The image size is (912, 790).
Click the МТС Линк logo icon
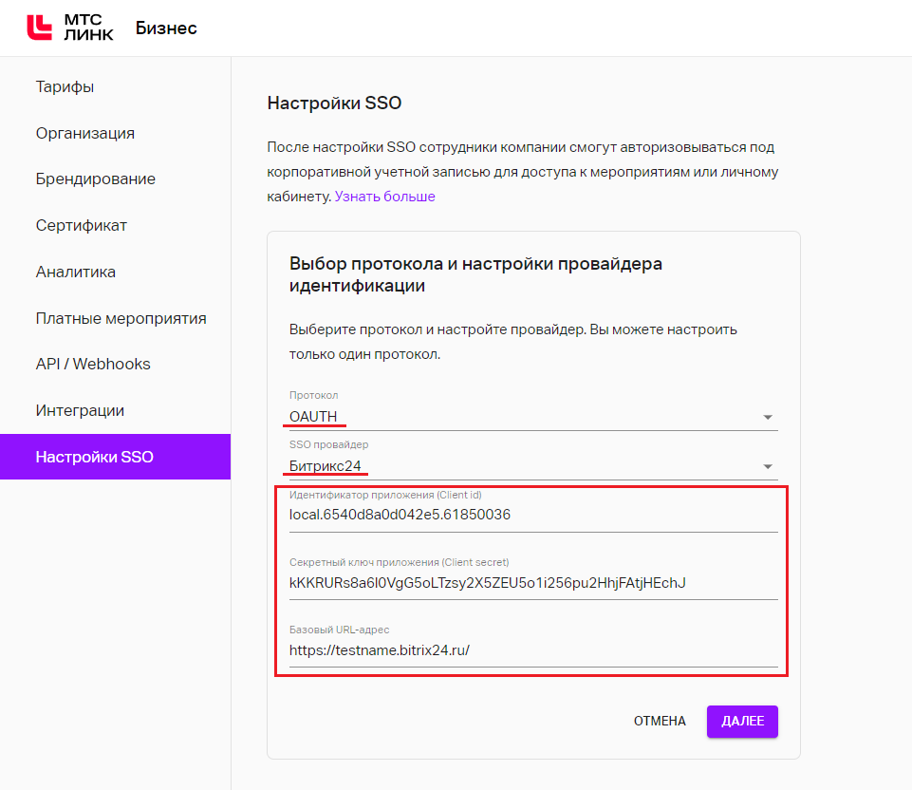point(40,28)
